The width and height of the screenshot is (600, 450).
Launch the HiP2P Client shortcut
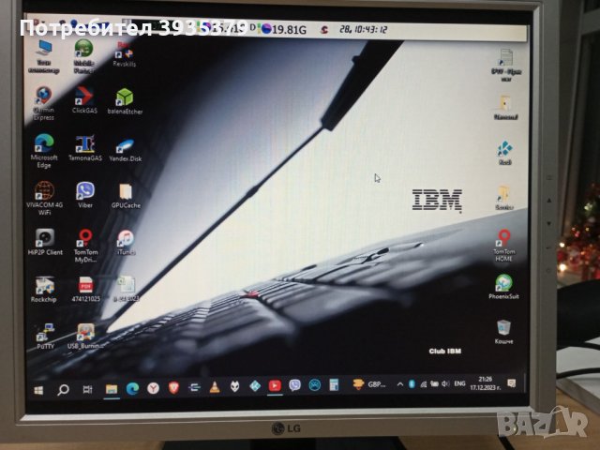(44, 238)
